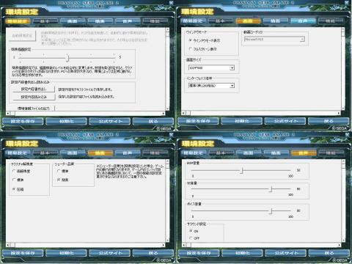
Task: Click scroll-down arrow in screen-settings window
Action: [x=343, y=109]
